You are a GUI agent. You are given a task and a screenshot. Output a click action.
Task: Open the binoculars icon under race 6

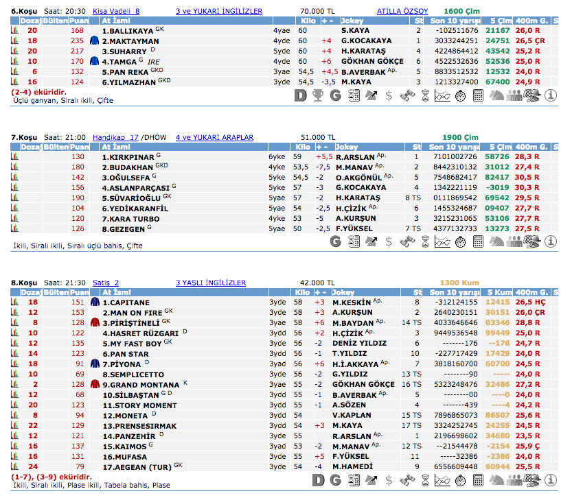[407, 95]
